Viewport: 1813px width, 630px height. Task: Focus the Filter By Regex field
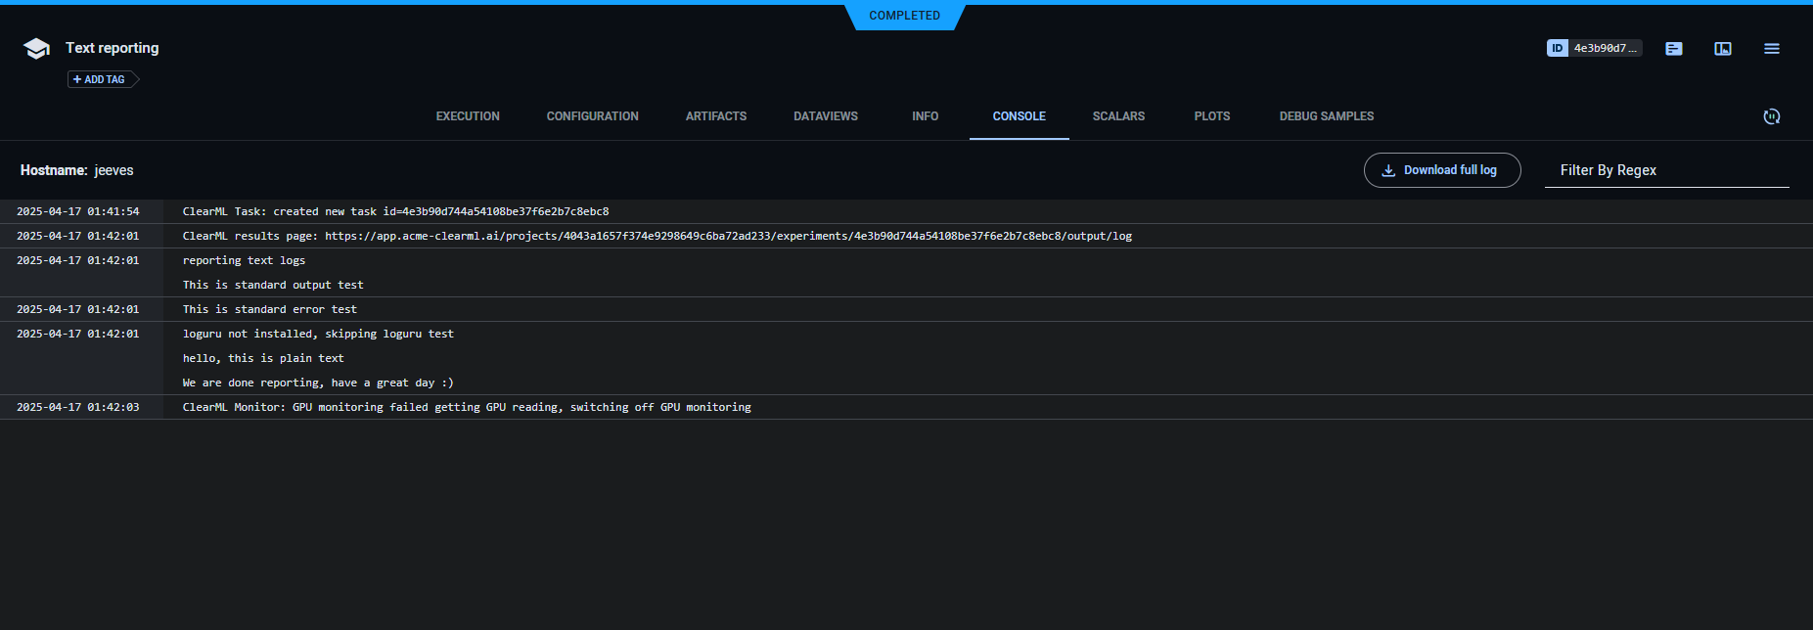tap(1665, 170)
